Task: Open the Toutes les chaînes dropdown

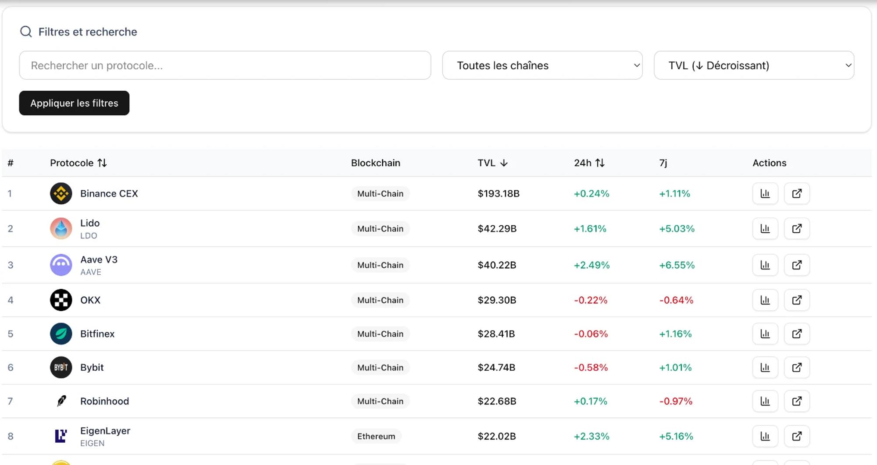Action: (x=542, y=65)
